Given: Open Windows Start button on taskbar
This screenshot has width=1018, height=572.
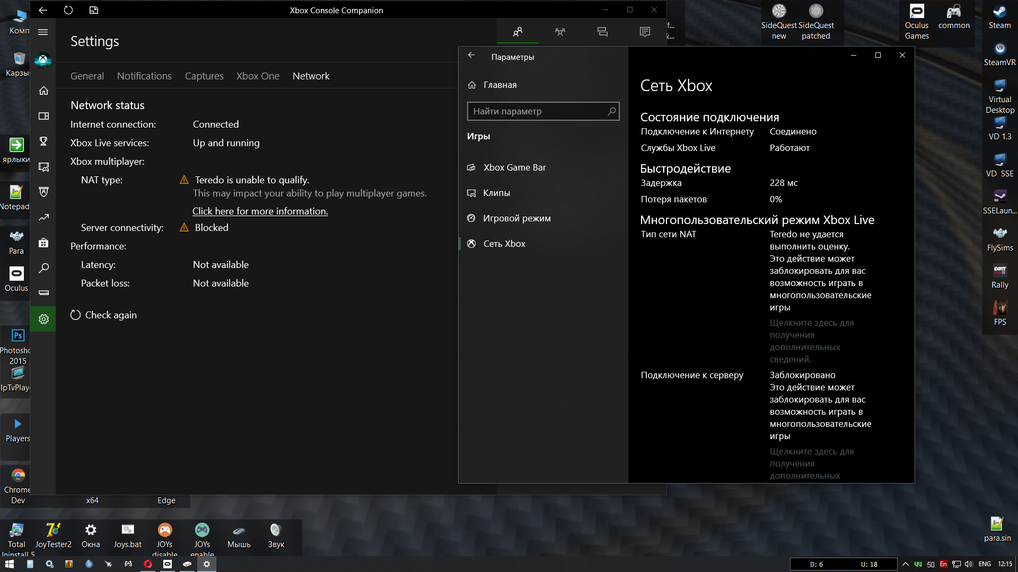Looking at the screenshot, I should [9, 564].
